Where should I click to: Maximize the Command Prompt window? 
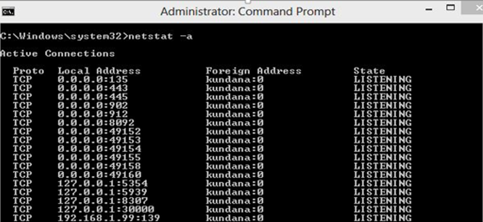(450, 8)
